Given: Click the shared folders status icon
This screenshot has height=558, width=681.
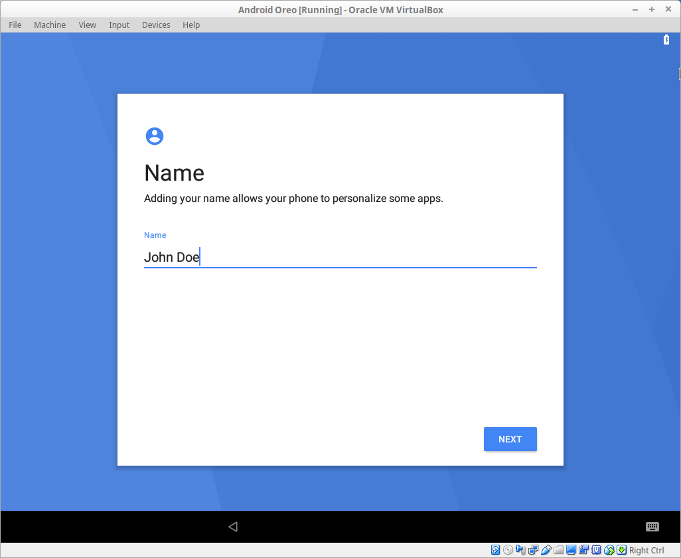Looking at the screenshot, I should click(558, 550).
